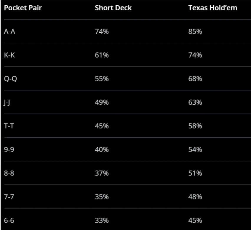Select the 8-8 pocket pair cell
This screenshot has height=230, width=251.
click(x=9, y=173)
